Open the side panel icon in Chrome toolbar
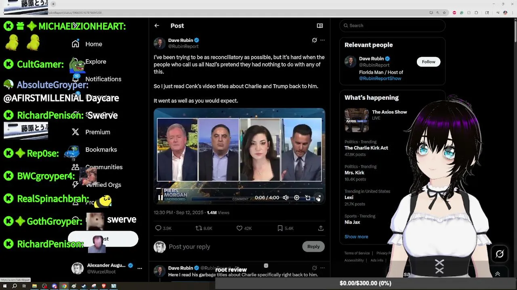Viewport: 517px width, 290px height. tap(487, 12)
